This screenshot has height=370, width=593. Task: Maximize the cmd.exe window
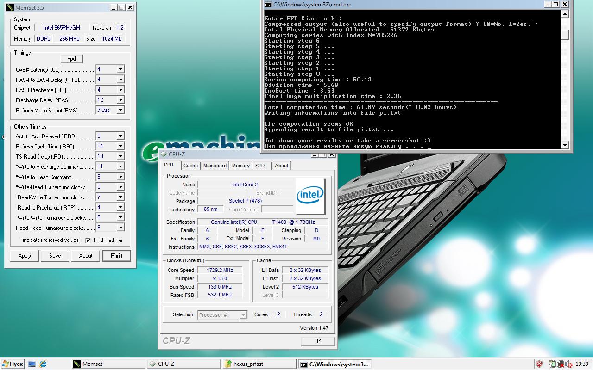click(557, 4)
